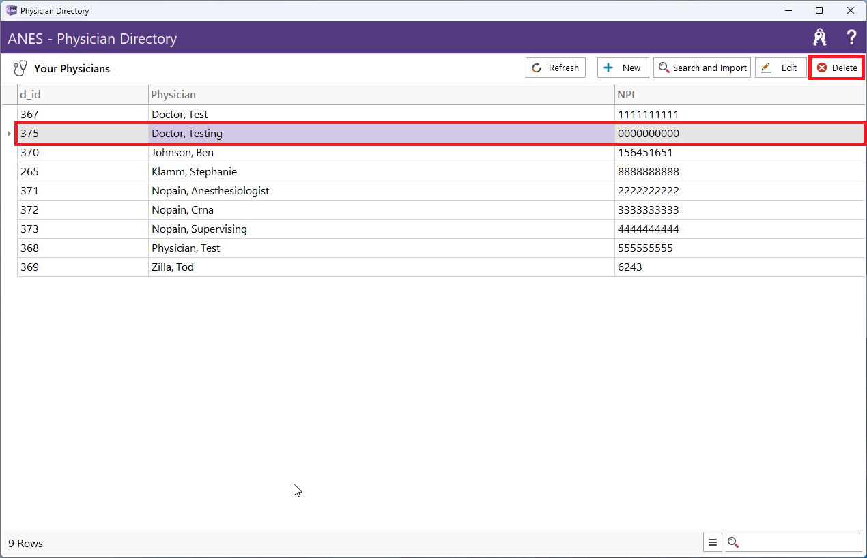Click d_id cell 370
The width and height of the screenshot is (867, 558).
83,153
